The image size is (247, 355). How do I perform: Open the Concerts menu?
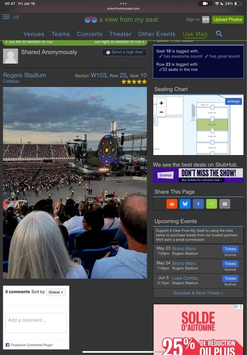(89, 34)
